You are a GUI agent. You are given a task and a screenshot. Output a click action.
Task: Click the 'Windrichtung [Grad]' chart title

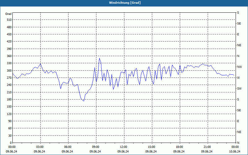(x=125, y=3)
